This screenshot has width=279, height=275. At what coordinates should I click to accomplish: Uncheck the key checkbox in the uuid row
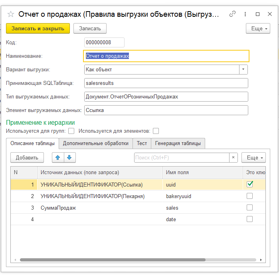[249, 184]
